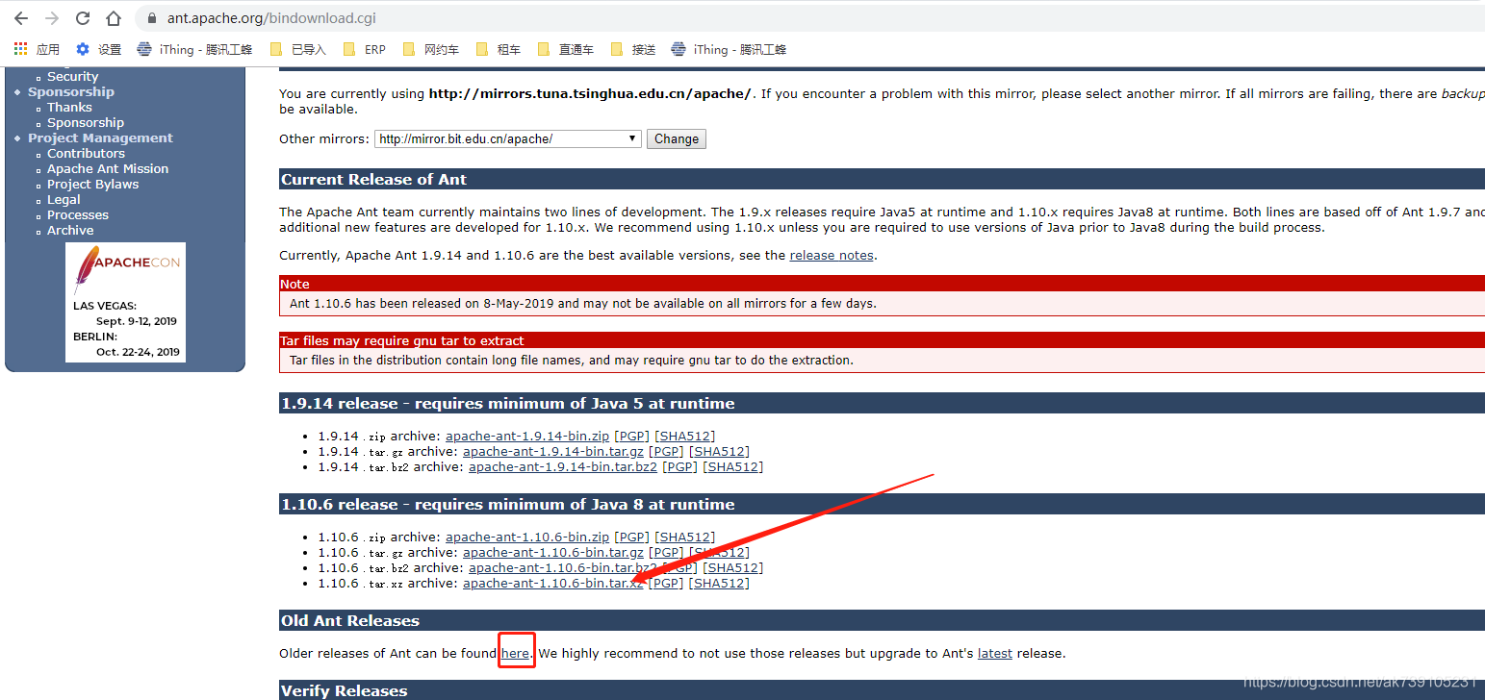Open the 'here' older releases link

[516, 654]
